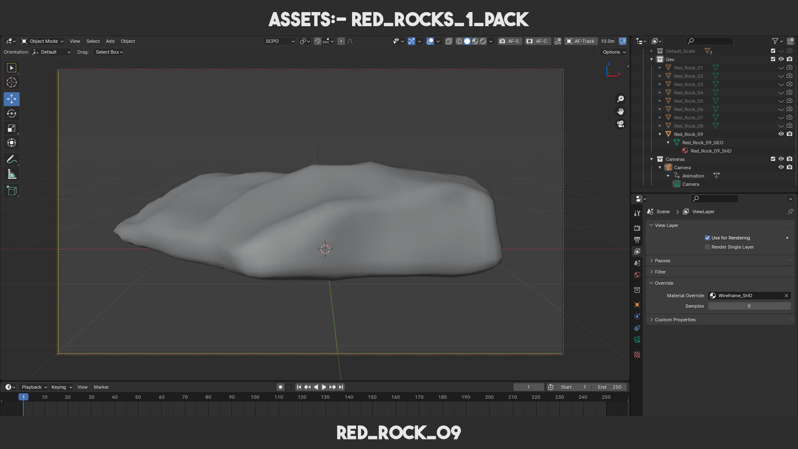This screenshot has width=798, height=449.
Task: Activate the Rotate tool
Action: [x=12, y=113]
